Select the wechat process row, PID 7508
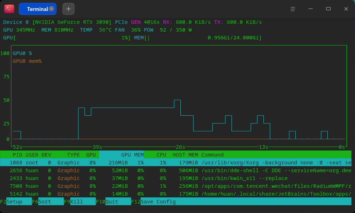Viewport: 355px width, 213px height. click(x=176, y=186)
